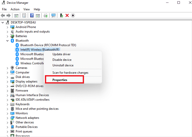Select the Firmware category label
The width and height of the screenshot is (192, 137).
(x=22, y=91)
